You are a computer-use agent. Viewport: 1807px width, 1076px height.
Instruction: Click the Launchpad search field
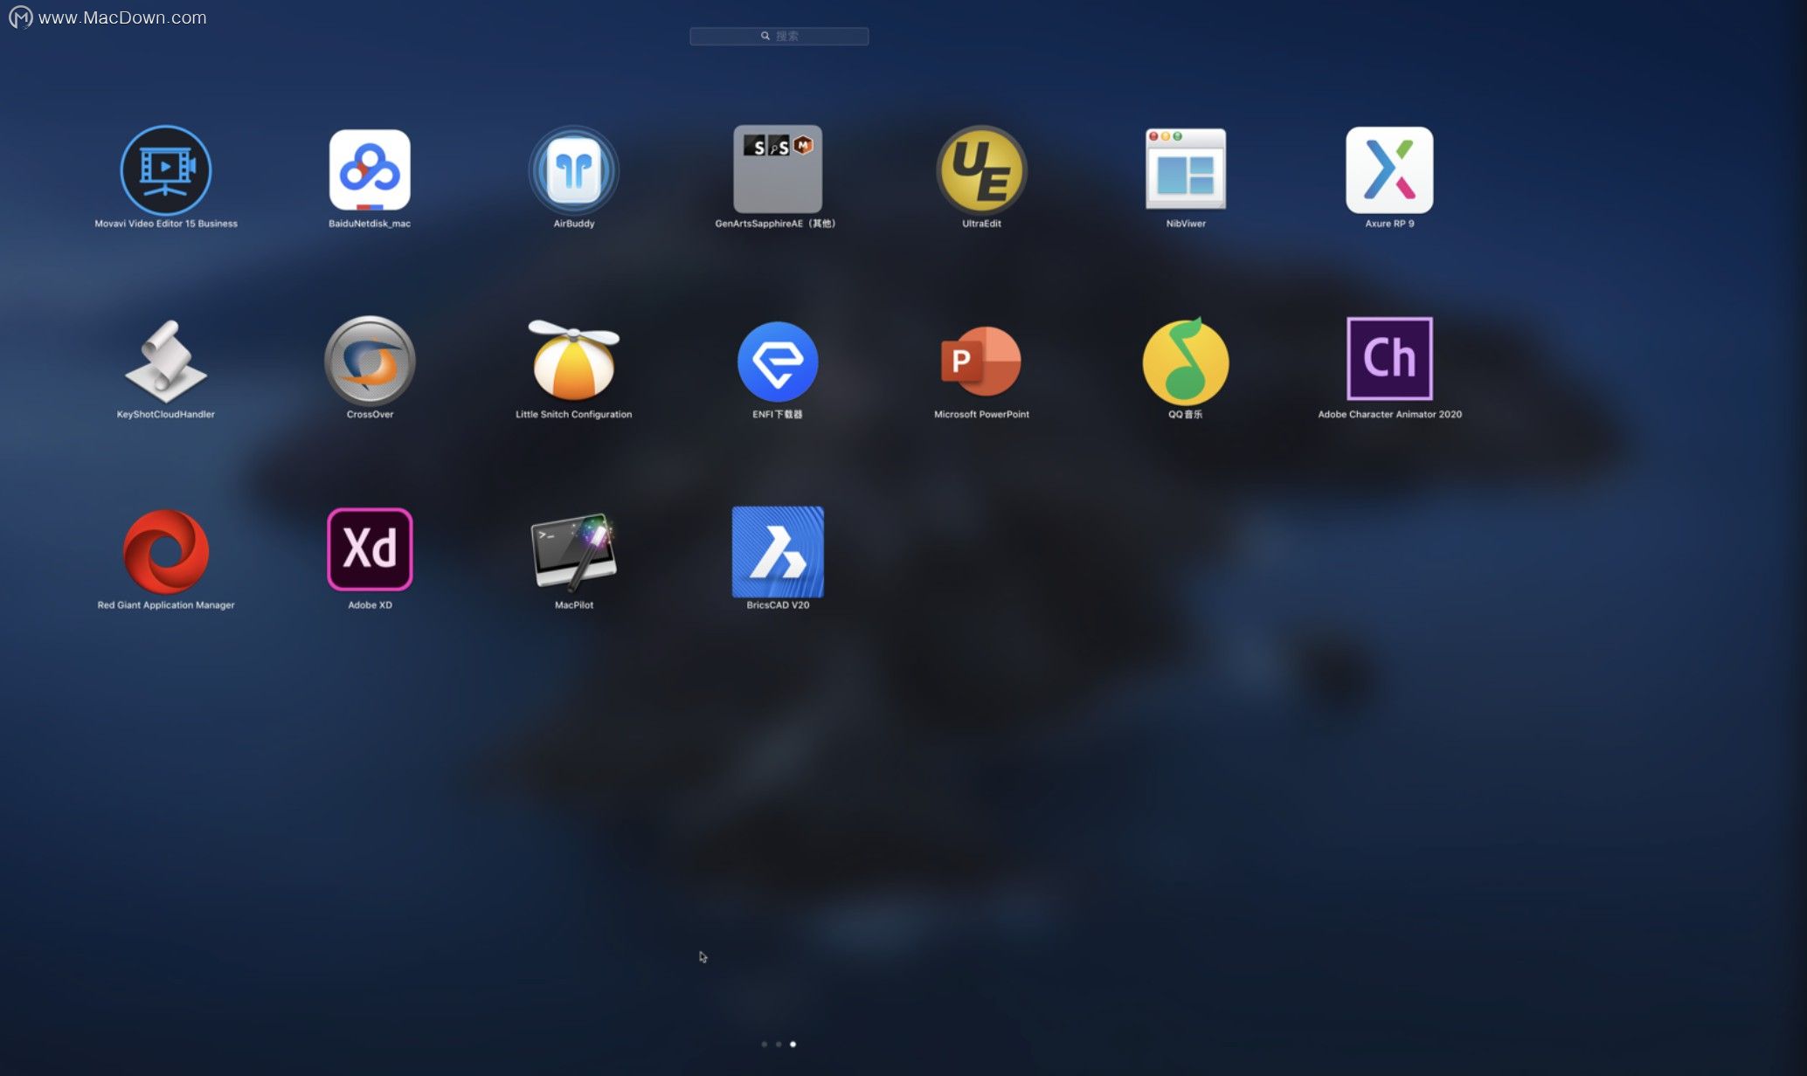pyautogui.click(x=779, y=36)
